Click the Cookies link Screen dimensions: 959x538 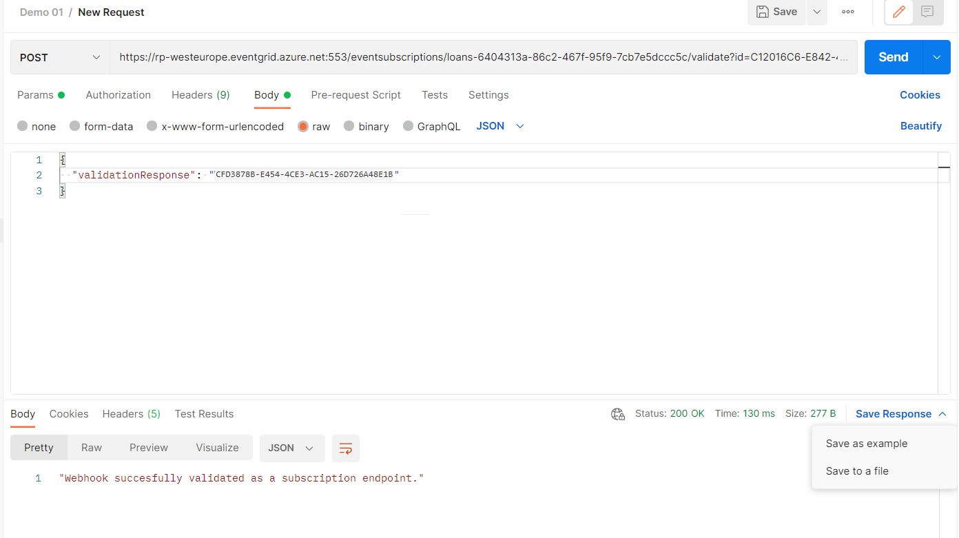[920, 95]
